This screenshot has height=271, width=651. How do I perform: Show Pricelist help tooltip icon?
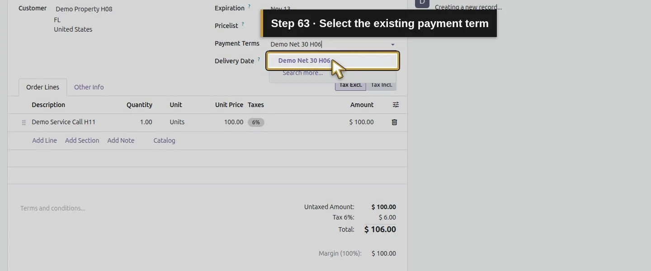(x=243, y=24)
